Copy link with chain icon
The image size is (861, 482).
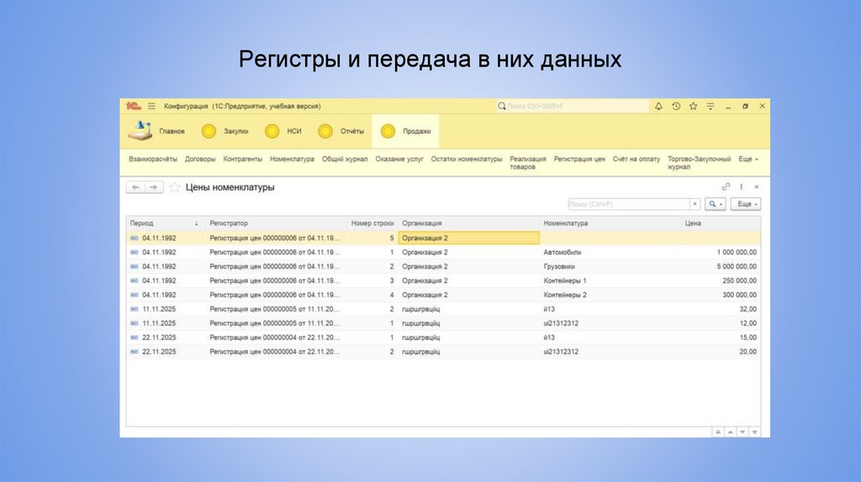(726, 187)
